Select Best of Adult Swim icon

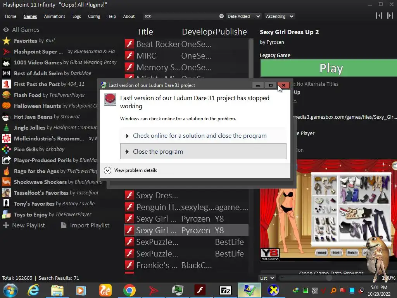pyautogui.click(x=6, y=73)
